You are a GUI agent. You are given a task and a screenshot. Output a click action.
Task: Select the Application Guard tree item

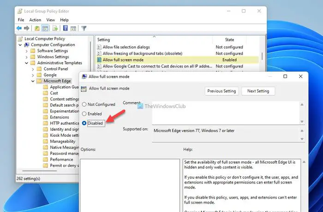[x=64, y=87]
